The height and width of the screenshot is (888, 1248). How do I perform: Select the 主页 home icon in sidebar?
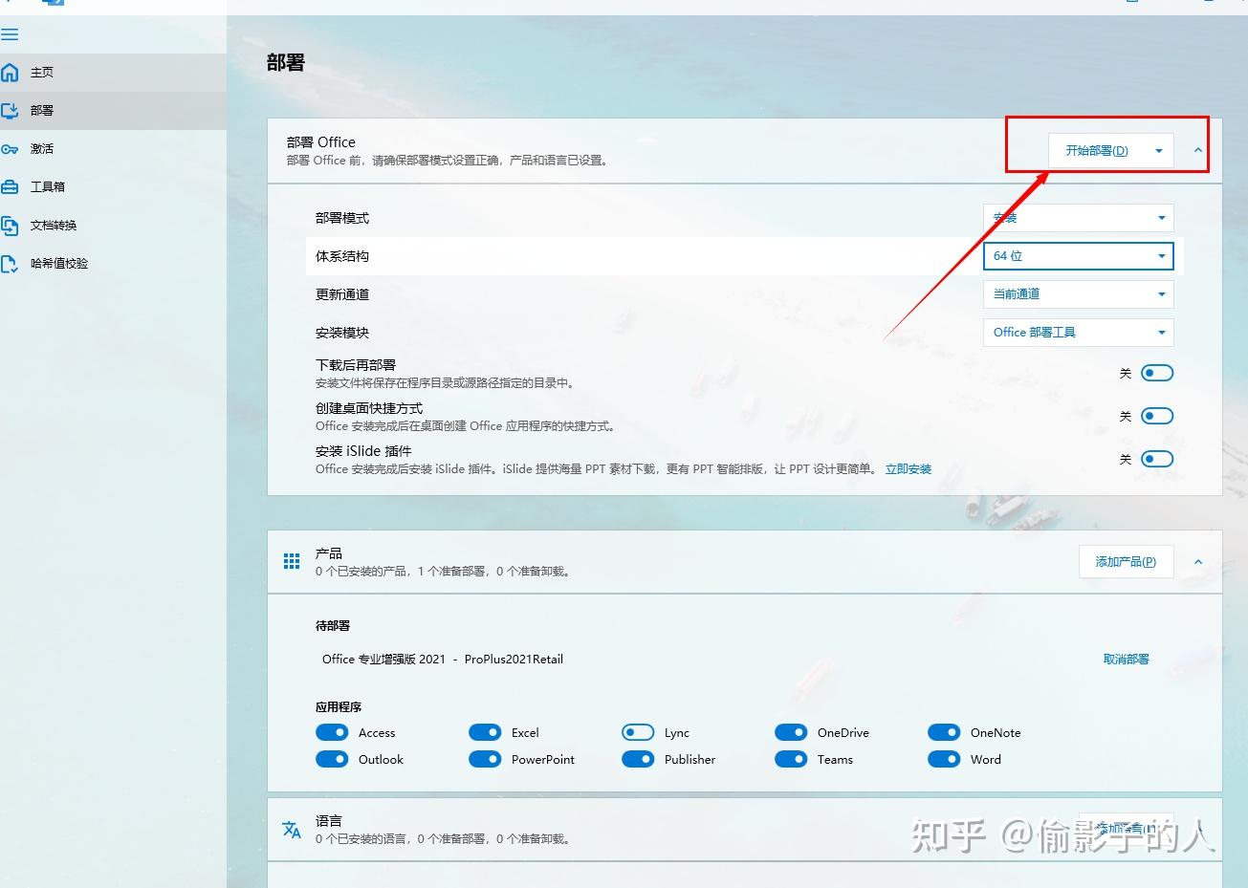click(10, 72)
